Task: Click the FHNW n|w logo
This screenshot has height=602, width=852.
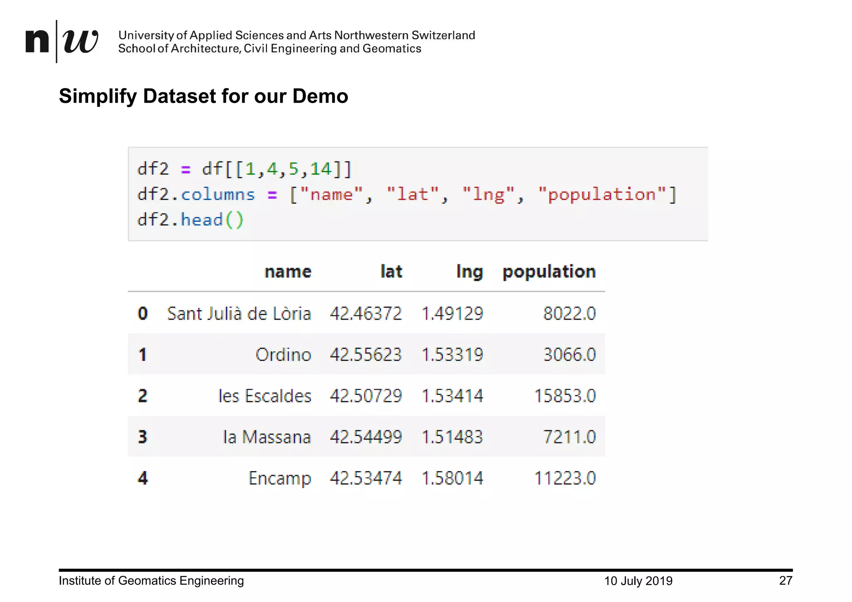Action: pyautogui.click(x=62, y=41)
